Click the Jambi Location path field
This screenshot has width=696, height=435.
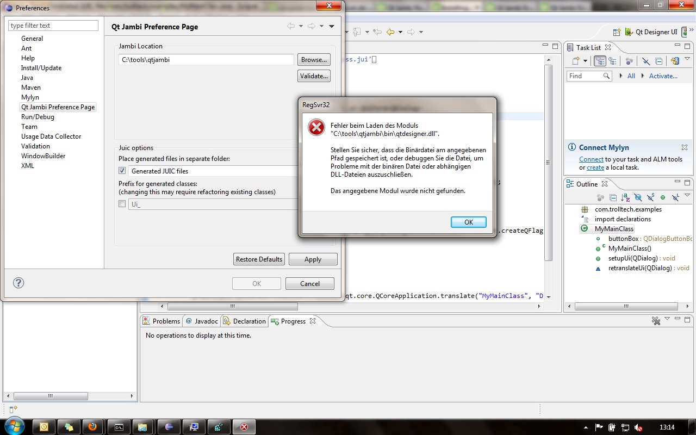206,60
